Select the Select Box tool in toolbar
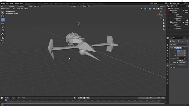 [x=3, y=12]
